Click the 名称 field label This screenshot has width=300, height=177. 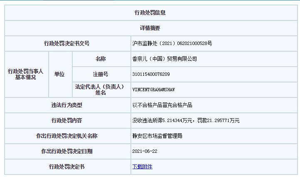101,59
